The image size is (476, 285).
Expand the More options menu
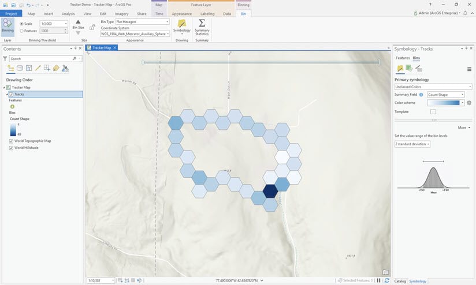[464, 127]
